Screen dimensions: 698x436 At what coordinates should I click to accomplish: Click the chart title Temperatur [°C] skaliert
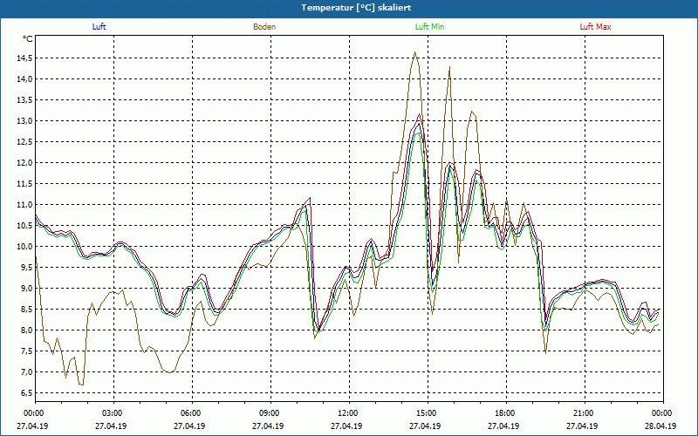[x=356, y=8]
